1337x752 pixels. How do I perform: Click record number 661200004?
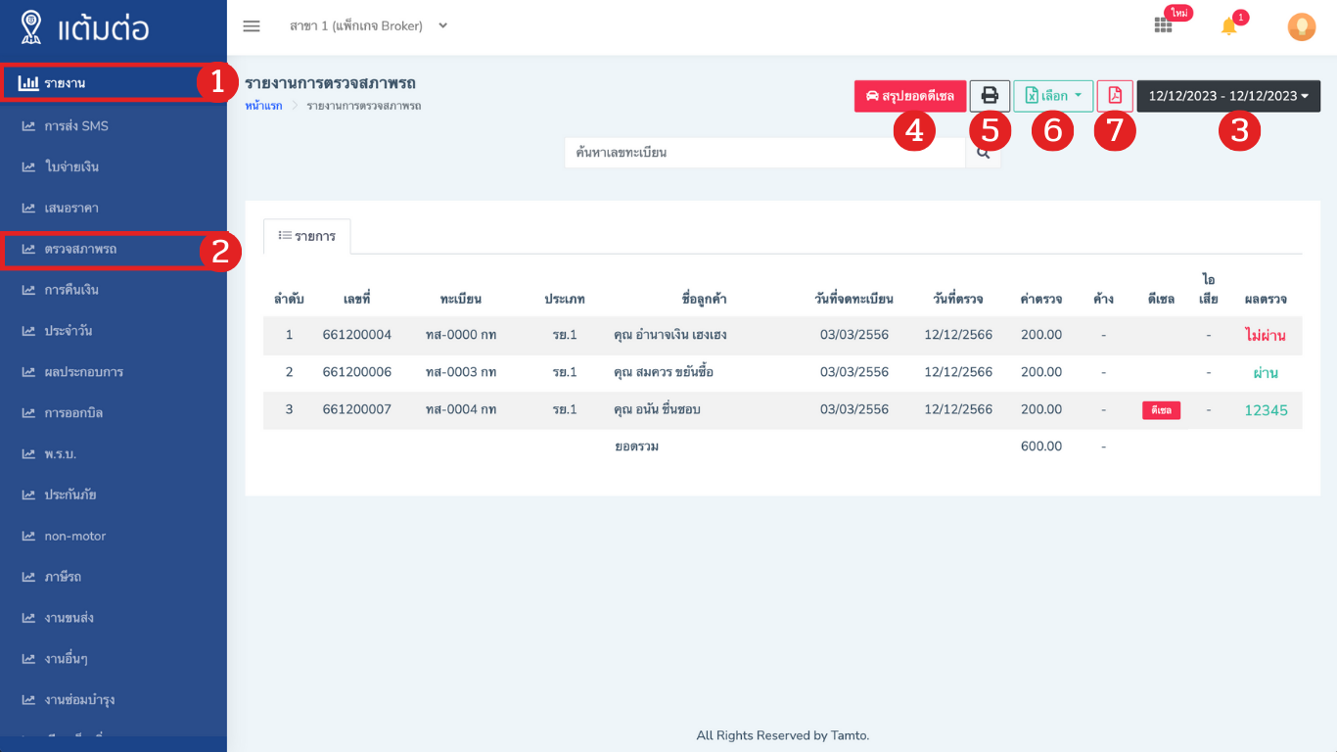click(357, 335)
